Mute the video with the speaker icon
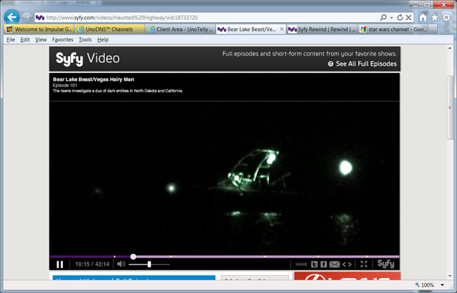The height and width of the screenshot is (293, 457). [x=121, y=264]
